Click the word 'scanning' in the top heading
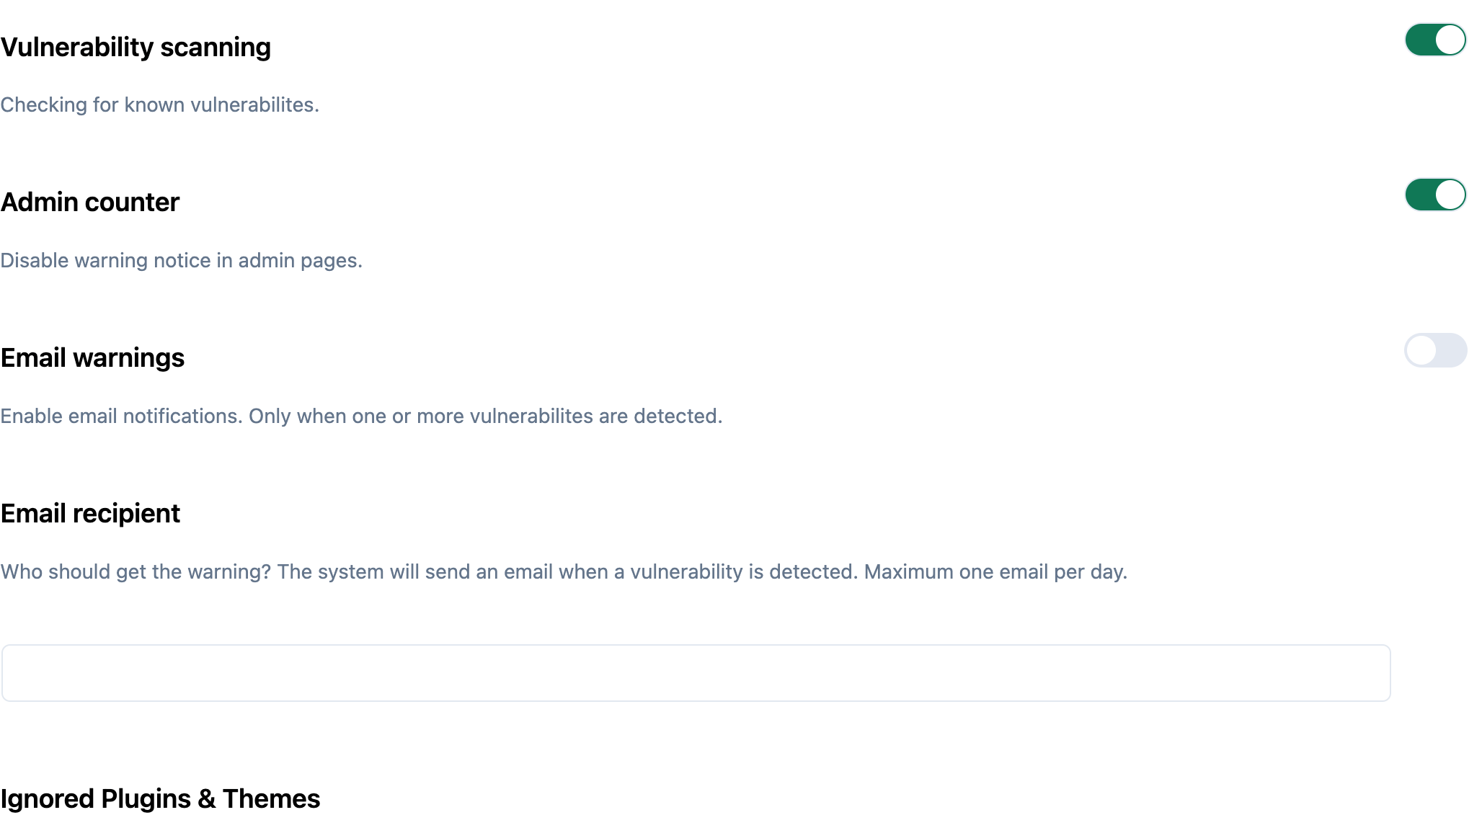The height and width of the screenshot is (815, 1482). [216, 48]
